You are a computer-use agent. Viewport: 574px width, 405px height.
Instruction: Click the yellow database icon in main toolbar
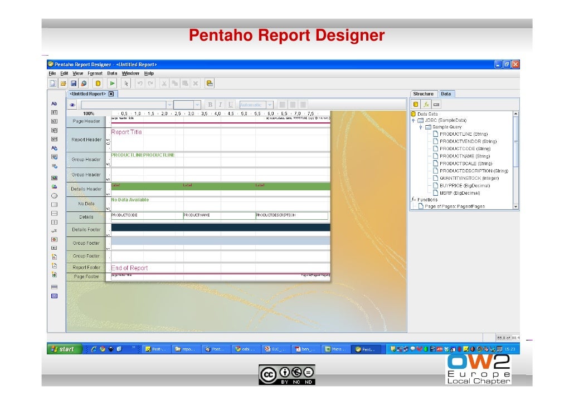[x=98, y=83]
